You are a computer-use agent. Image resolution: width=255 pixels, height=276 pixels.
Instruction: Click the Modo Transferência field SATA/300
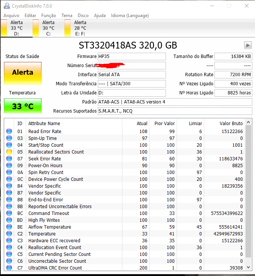132,84
